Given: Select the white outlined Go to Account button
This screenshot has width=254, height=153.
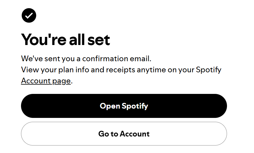Looking at the screenshot, I should [x=124, y=133].
